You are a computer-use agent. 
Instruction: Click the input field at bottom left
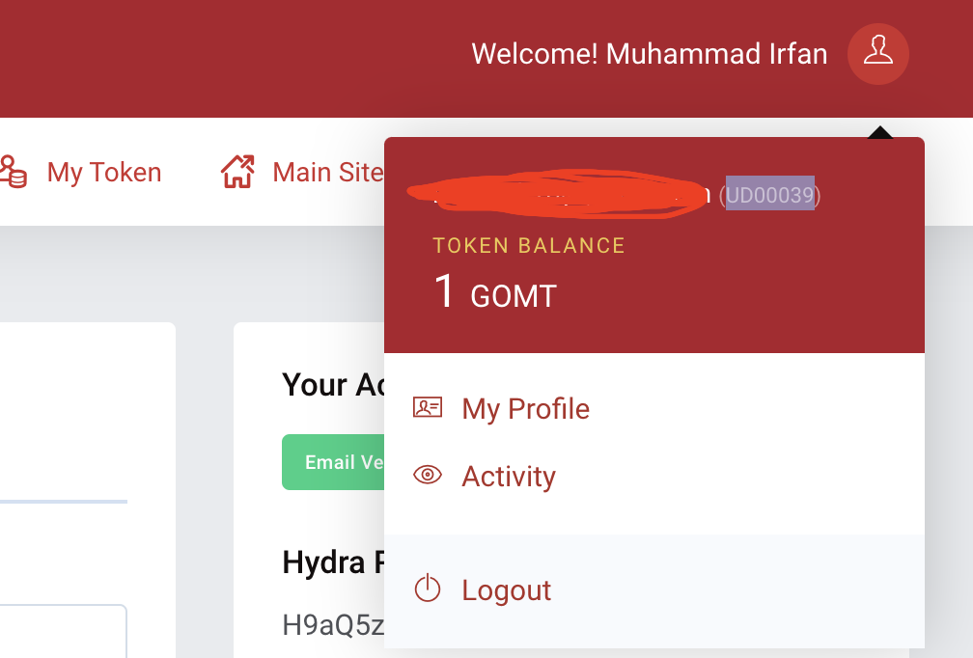pos(63,631)
